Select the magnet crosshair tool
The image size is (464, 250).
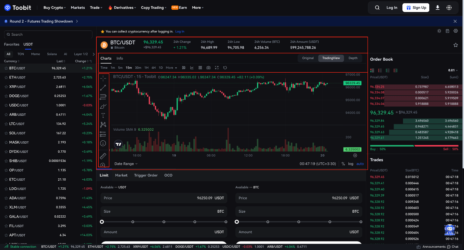104,78
